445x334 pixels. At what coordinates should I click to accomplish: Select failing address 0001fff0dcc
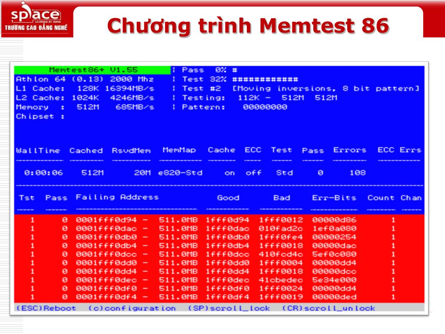click(106, 254)
